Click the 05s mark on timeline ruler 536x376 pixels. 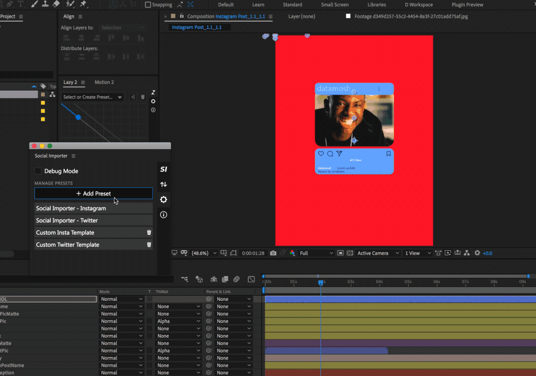pos(408,281)
